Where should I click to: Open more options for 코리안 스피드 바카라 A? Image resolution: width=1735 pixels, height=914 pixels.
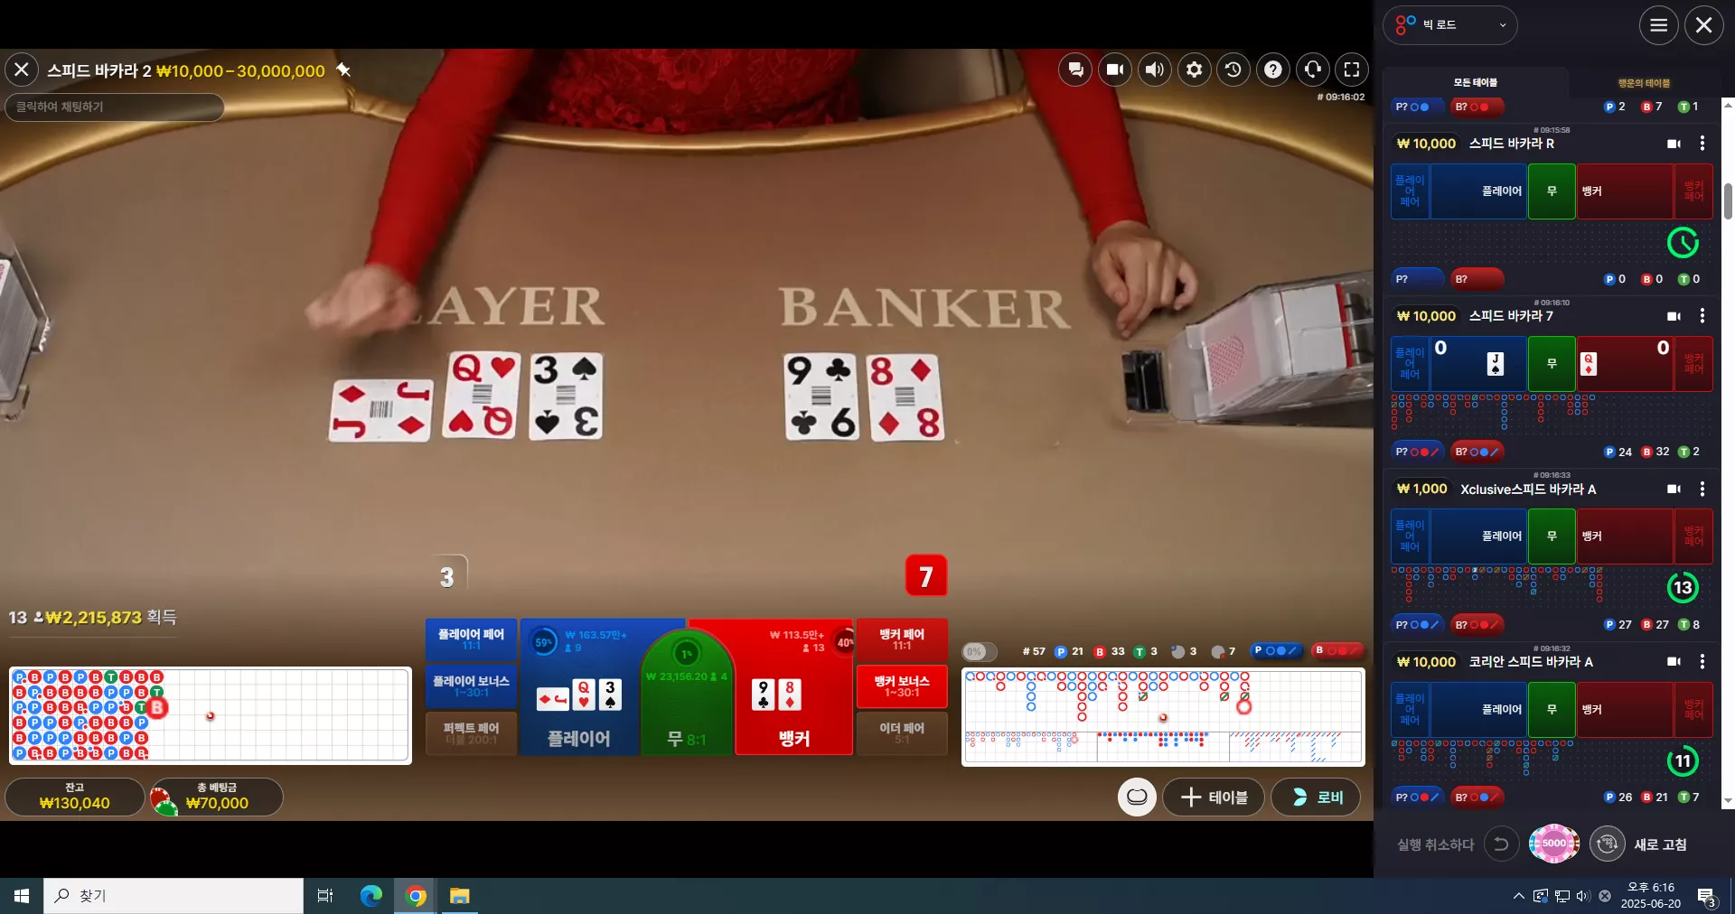click(1702, 661)
